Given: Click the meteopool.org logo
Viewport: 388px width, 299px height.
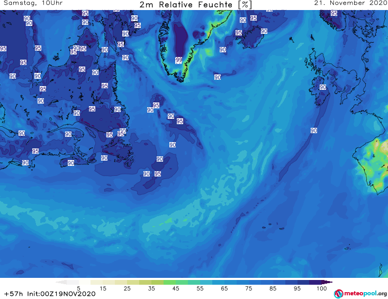Looking at the screenshot, I should 360,294.
